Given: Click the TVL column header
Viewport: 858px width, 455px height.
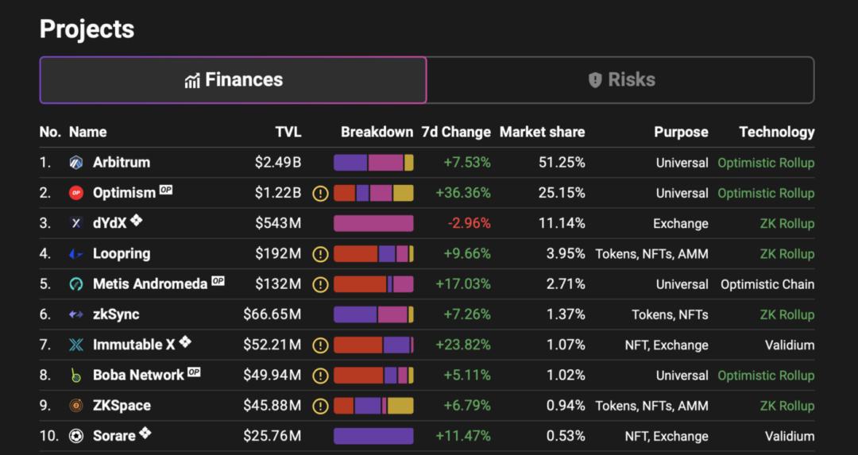Looking at the screenshot, I should [x=288, y=133].
